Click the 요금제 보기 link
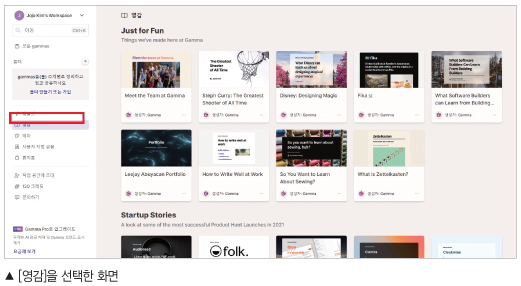Viewport: 521px width, 286px height. [24, 251]
